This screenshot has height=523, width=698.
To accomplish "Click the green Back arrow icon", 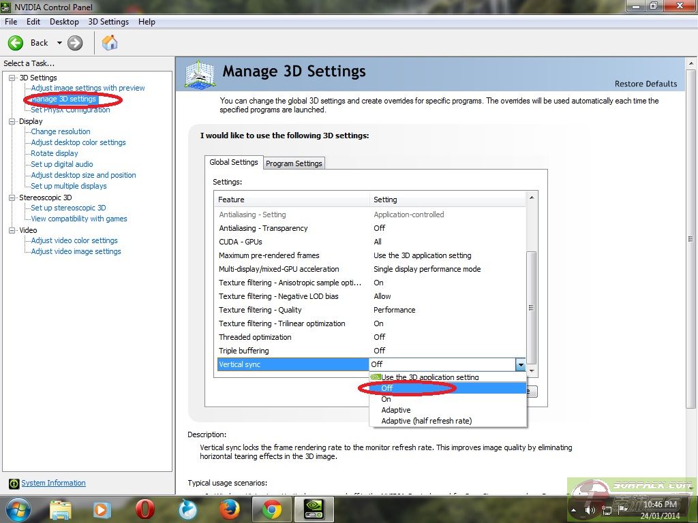I will (16, 43).
